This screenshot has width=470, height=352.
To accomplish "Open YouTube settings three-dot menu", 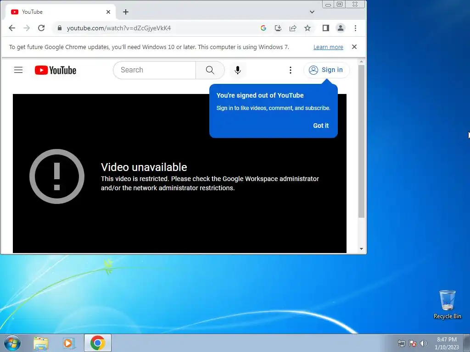I will pos(290,70).
